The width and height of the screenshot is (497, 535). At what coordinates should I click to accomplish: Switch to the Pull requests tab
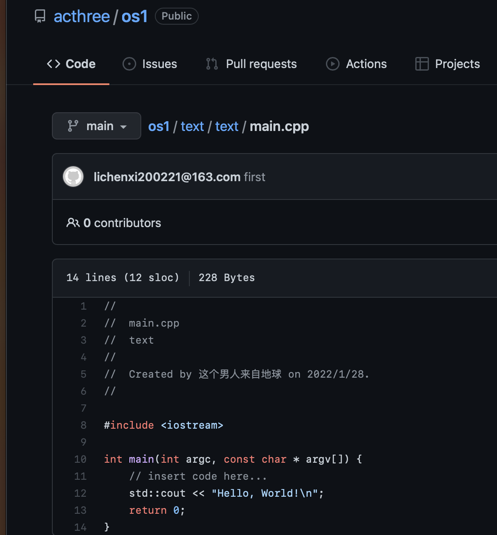(x=261, y=64)
